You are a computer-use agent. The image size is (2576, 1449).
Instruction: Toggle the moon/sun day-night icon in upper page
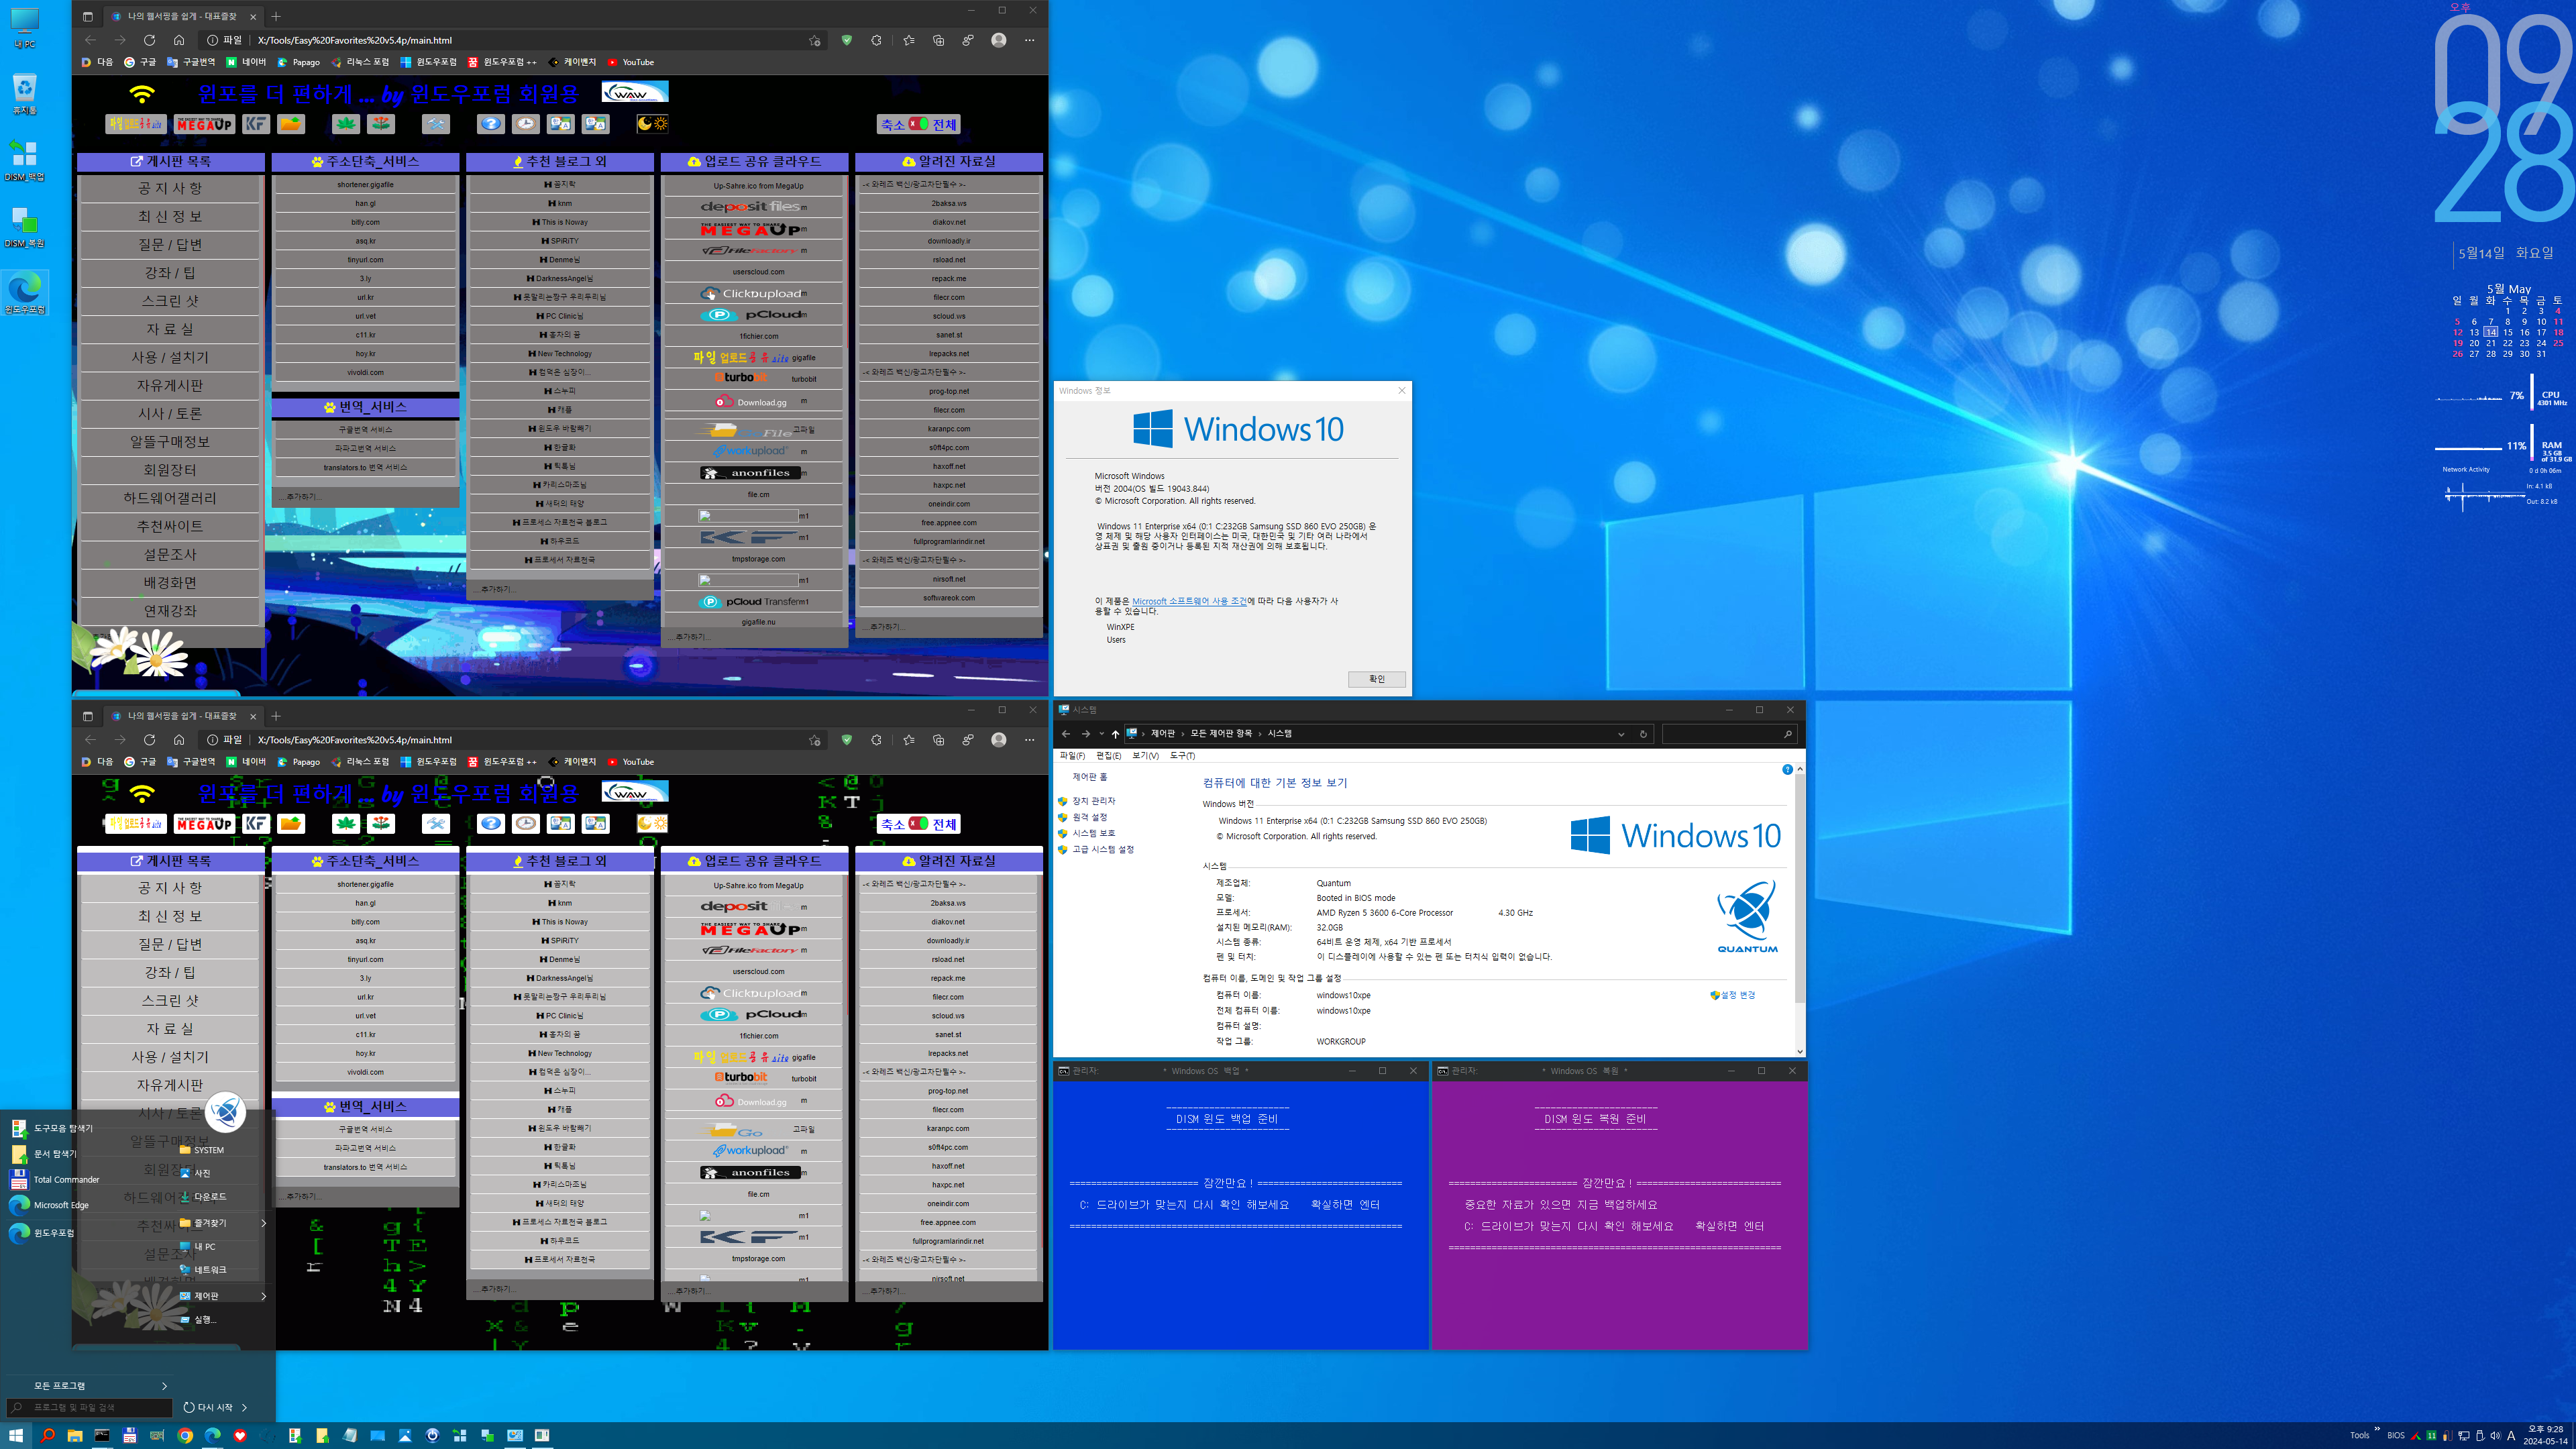653,124
